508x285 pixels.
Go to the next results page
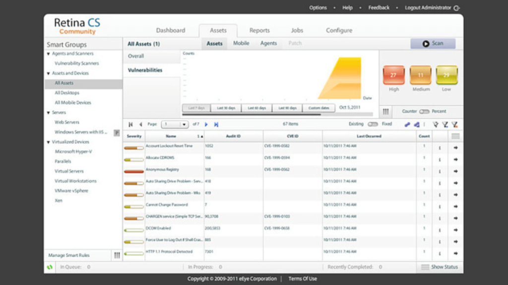tap(206, 124)
